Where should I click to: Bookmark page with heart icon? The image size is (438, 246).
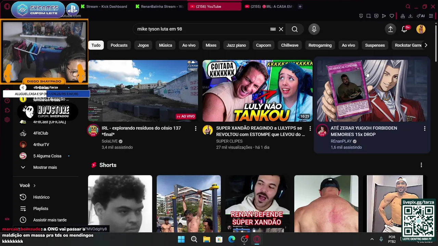(392, 16)
